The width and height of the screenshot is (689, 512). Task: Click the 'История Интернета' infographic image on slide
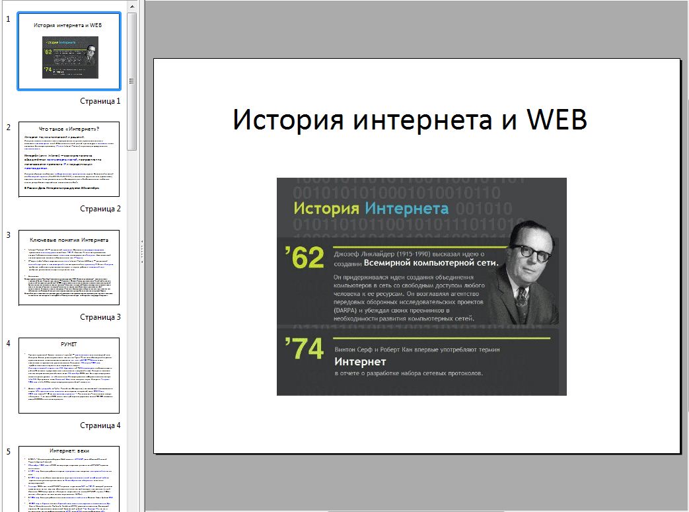tap(421, 287)
